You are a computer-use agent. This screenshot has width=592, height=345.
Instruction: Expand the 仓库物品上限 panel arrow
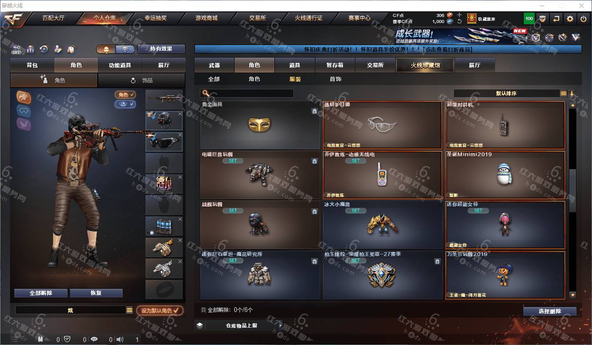pos(280,325)
